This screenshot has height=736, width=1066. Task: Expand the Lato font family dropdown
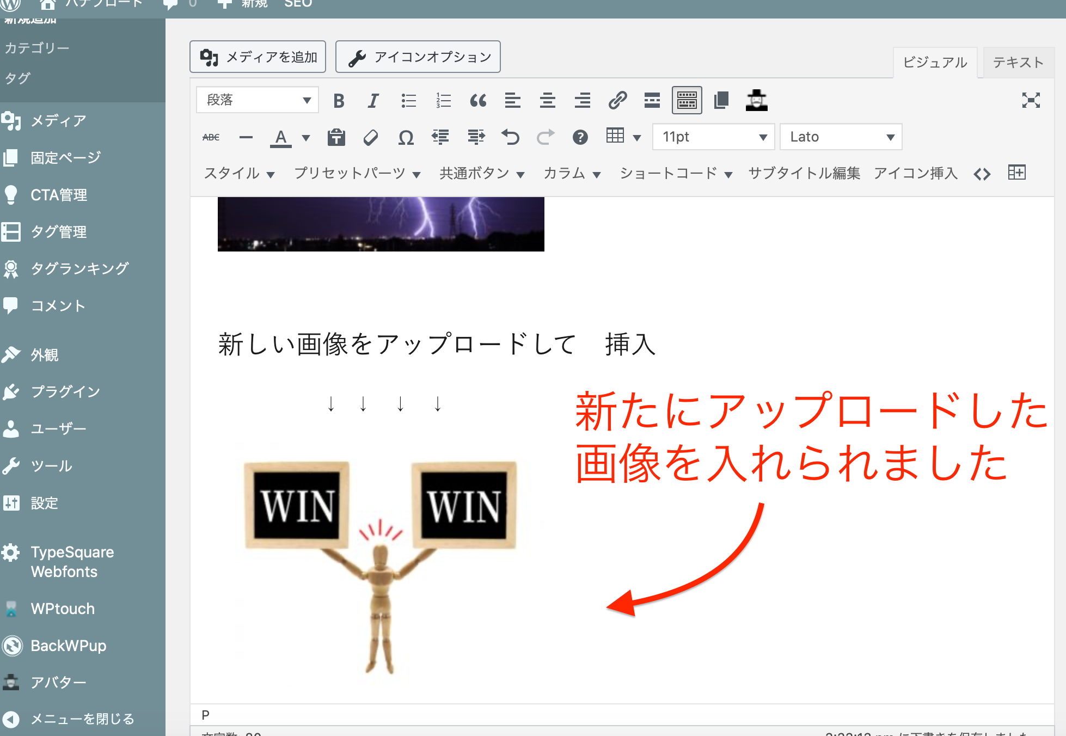coord(841,137)
